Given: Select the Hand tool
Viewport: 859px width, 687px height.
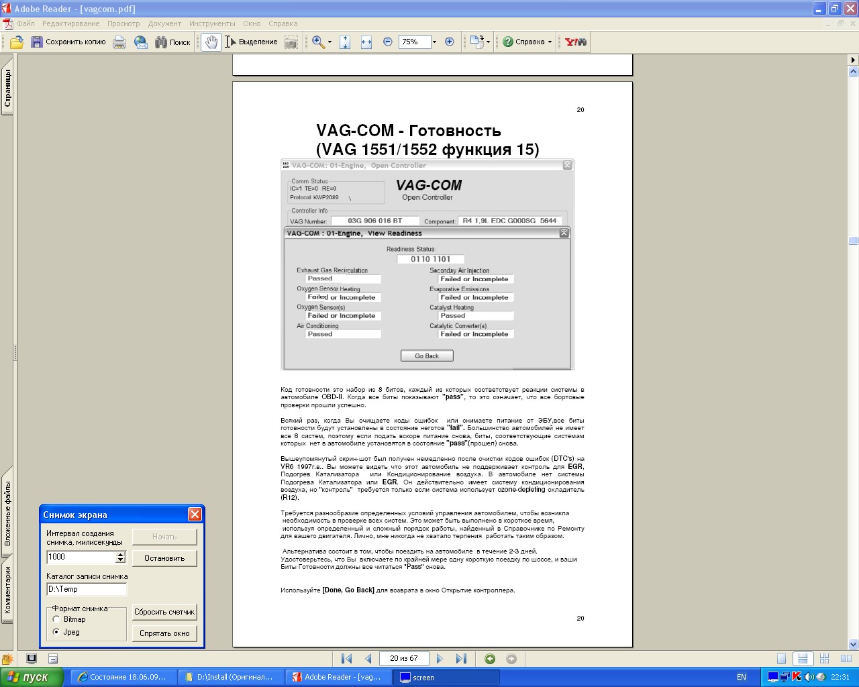Looking at the screenshot, I should point(211,42).
